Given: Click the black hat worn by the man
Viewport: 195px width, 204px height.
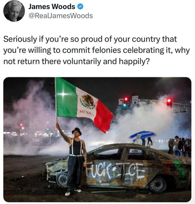Looking at the screenshot, I should coord(77,131).
